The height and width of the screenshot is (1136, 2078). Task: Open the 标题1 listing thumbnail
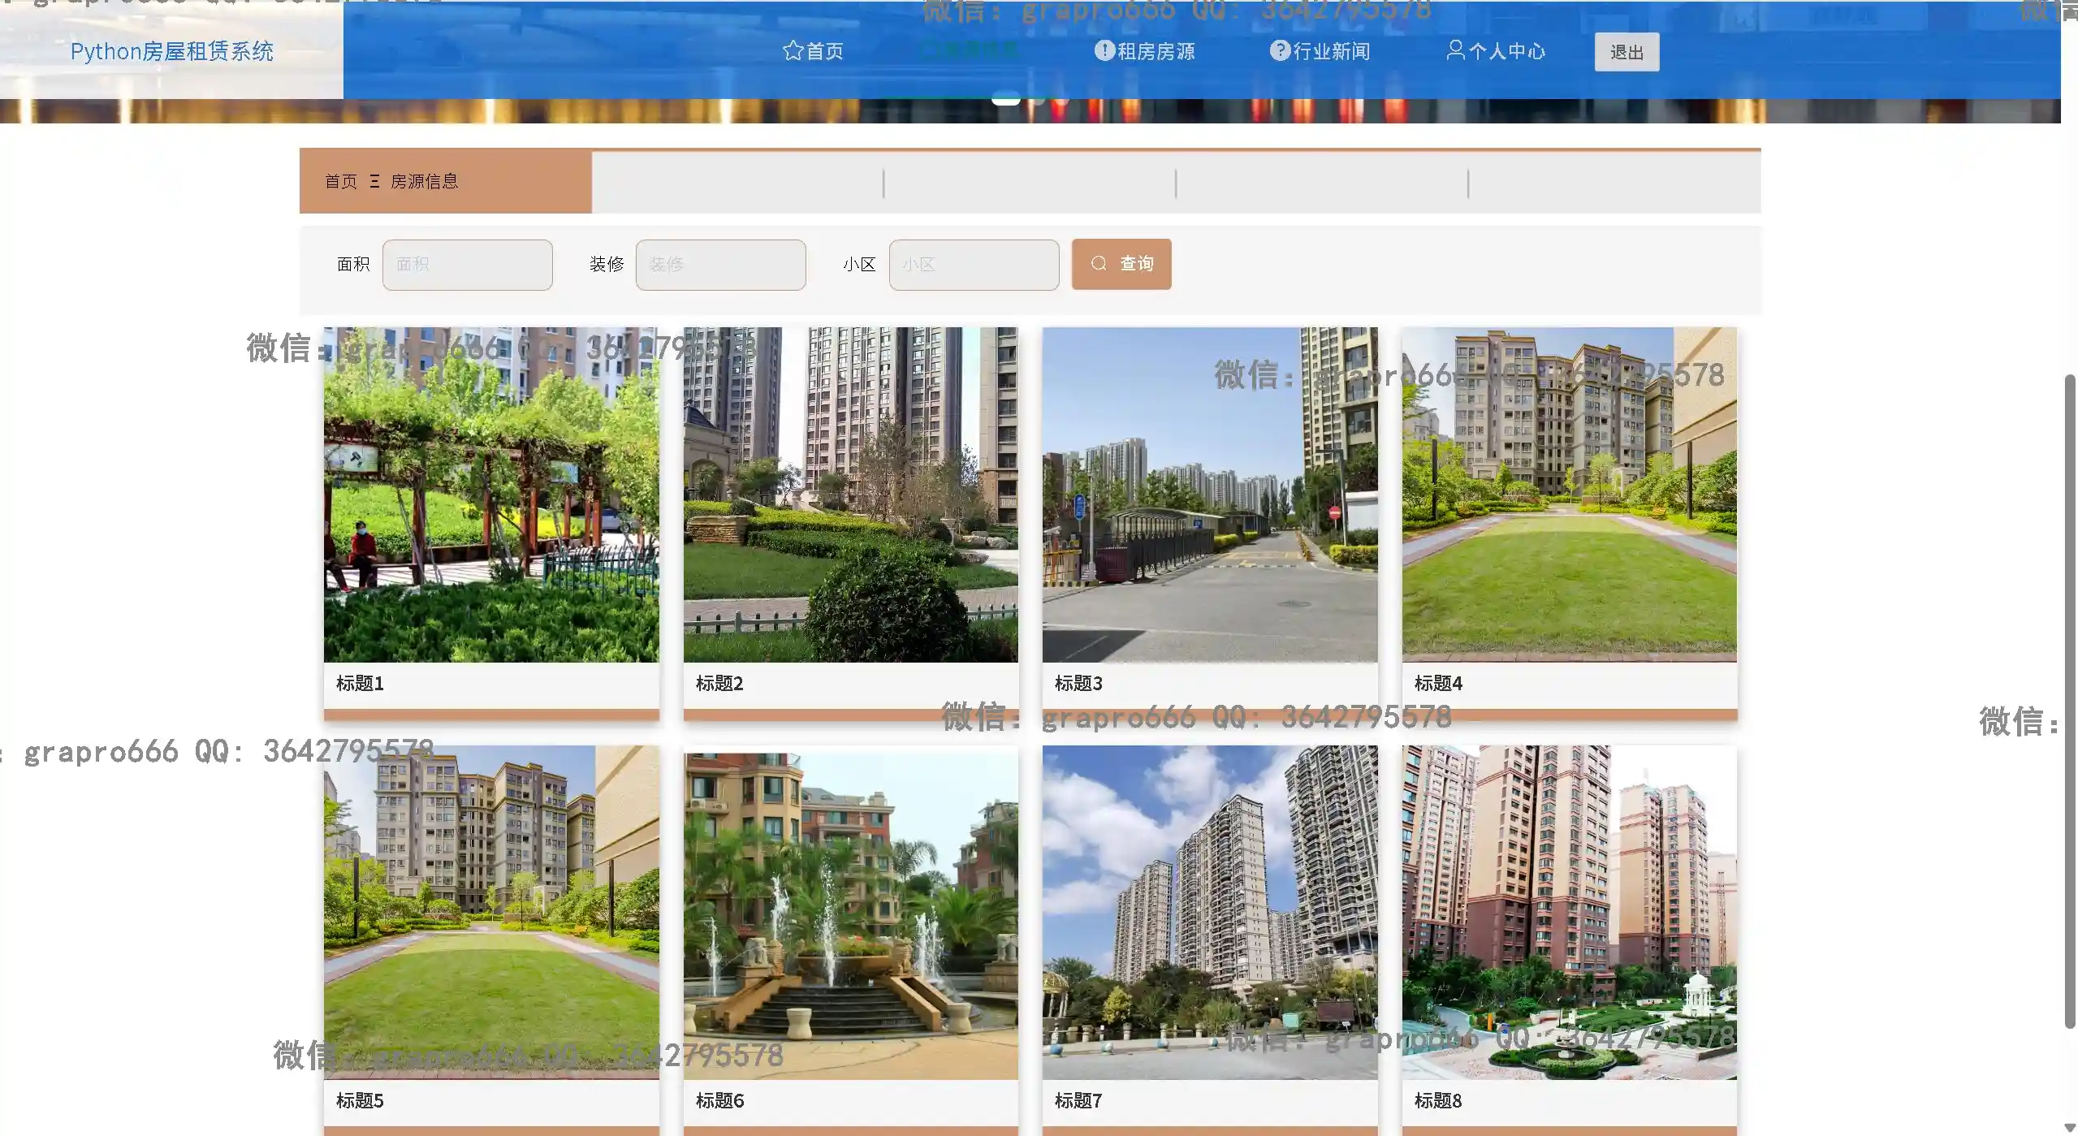point(491,495)
